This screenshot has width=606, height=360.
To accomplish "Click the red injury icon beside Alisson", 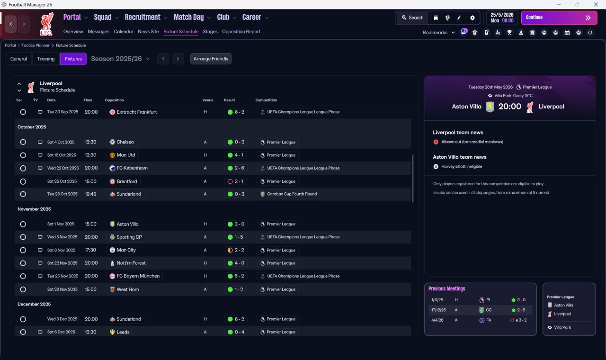I will 436,142.
